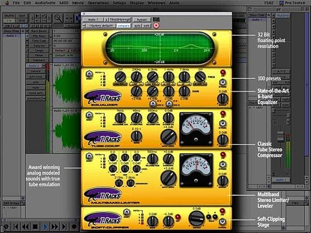Click the 7.8kHz EQ frequency knob
The image size is (311, 233).
[184, 77]
